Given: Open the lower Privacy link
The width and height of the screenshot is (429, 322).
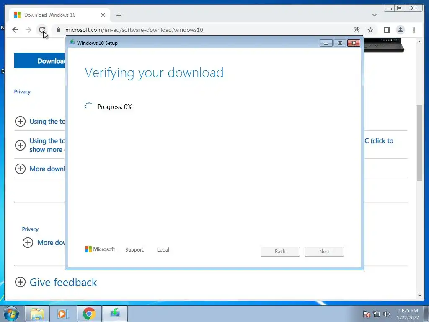Looking at the screenshot, I should [x=30, y=229].
